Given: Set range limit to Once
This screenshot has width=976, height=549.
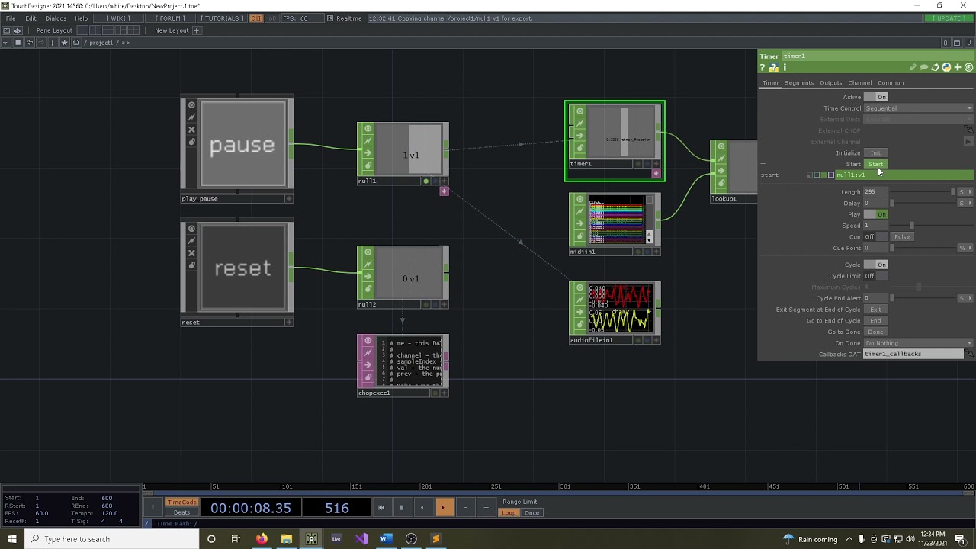Looking at the screenshot, I should pyautogui.click(x=531, y=512).
